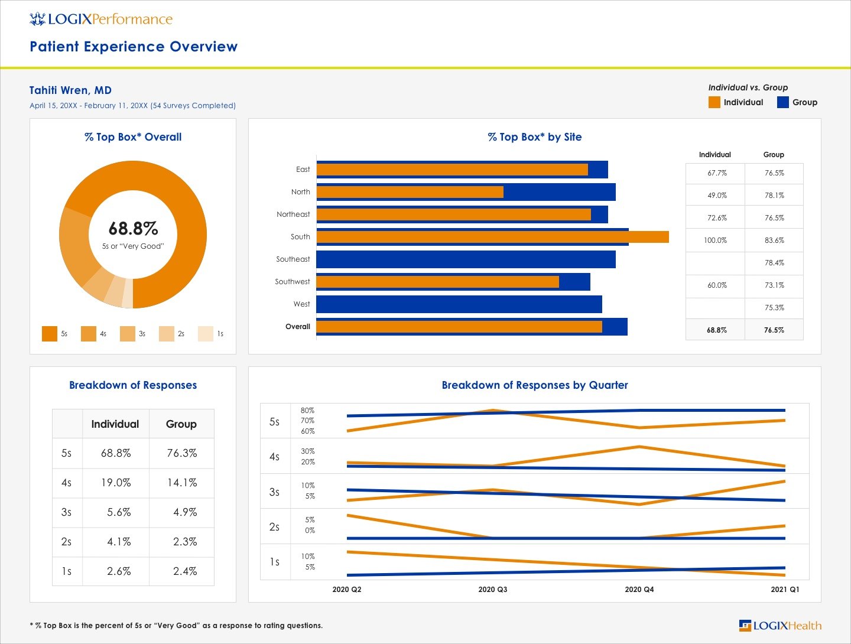Click the Tahiti Wren, MD provider name
Viewport: 851px width, 644px height.
point(70,90)
